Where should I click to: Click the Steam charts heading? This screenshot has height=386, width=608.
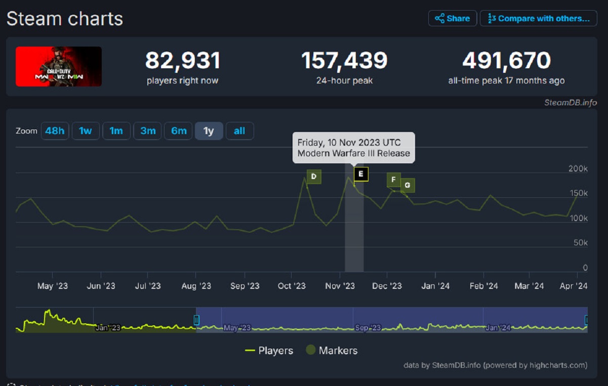pyautogui.click(x=65, y=19)
